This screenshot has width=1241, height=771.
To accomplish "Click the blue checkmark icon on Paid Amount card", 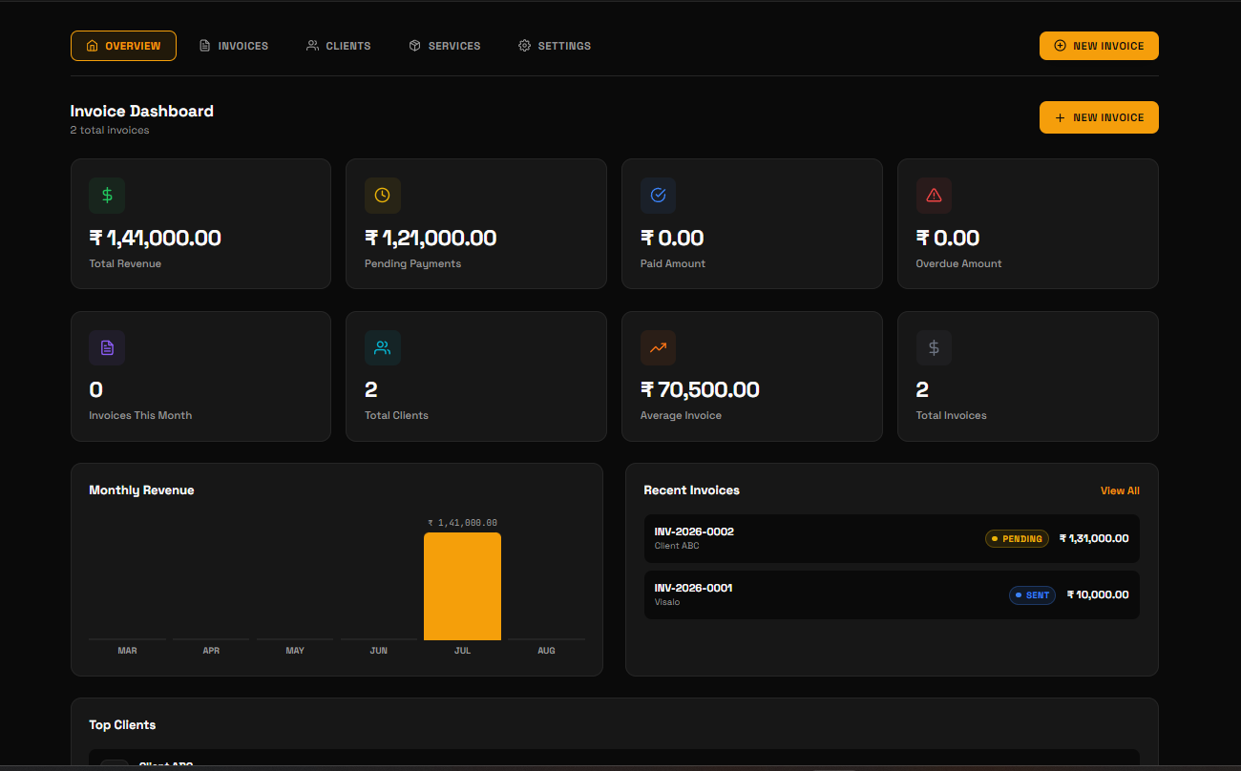I will pyautogui.click(x=658, y=195).
